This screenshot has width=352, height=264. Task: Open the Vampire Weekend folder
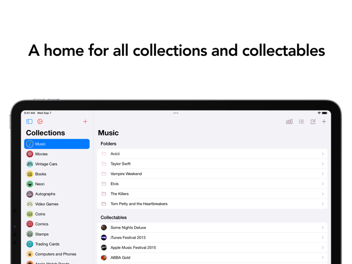point(212,174)
